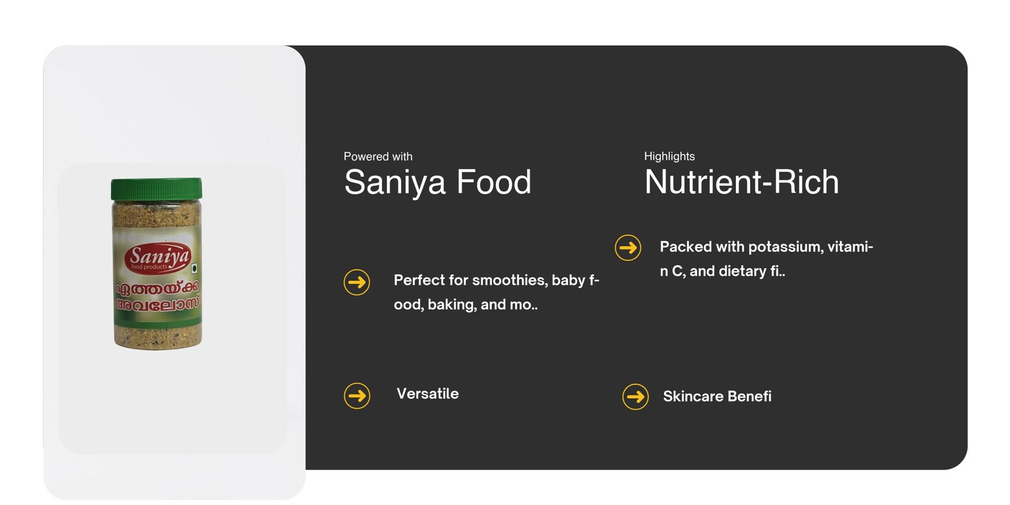Click the arrow icon next to Versatile
Screen dimensions: 1010x505
pyautogui.click(x=357, y=396)
